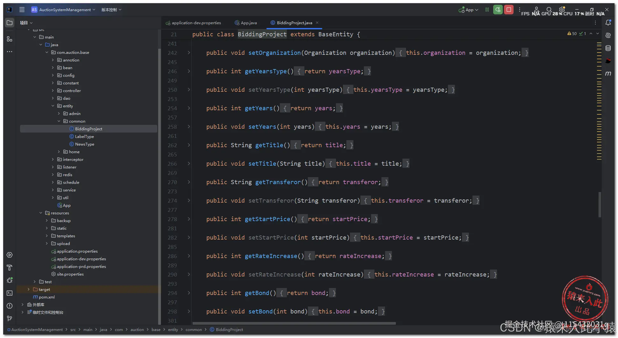Collapse the common package folder

coord(59,121)
